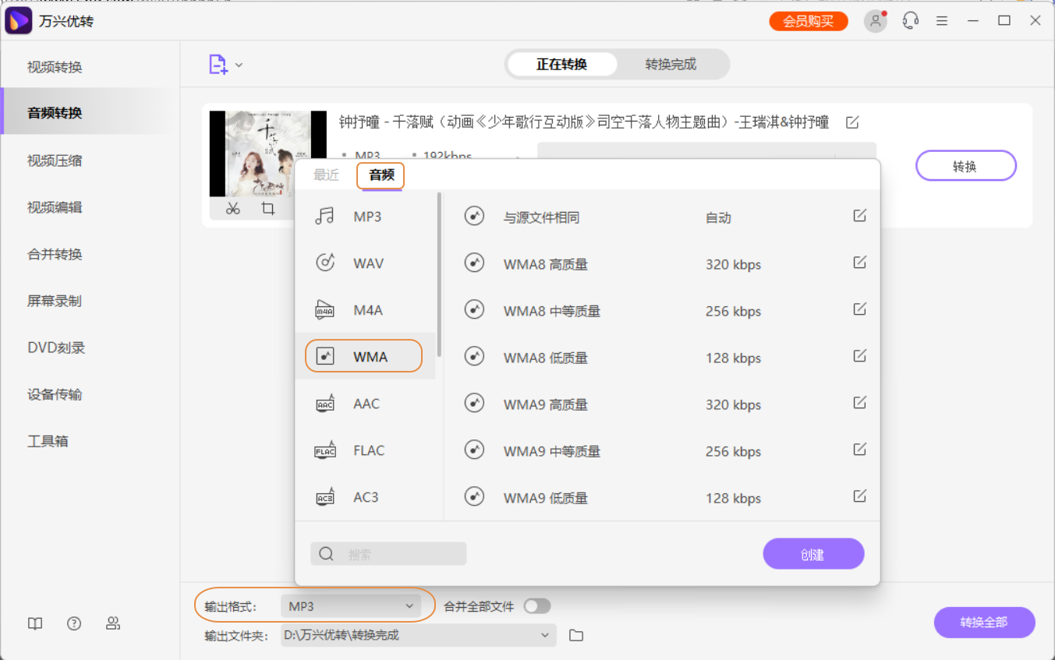Select the FLAC format icon
Viewport: 1055px width, 660px height.
327,450
